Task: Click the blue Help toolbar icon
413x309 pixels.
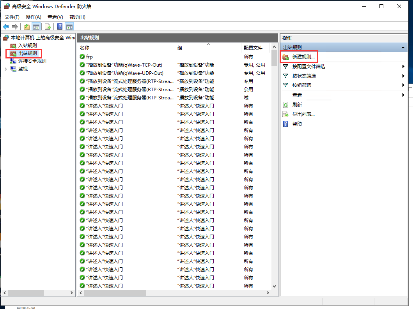Action: point(60,26)
